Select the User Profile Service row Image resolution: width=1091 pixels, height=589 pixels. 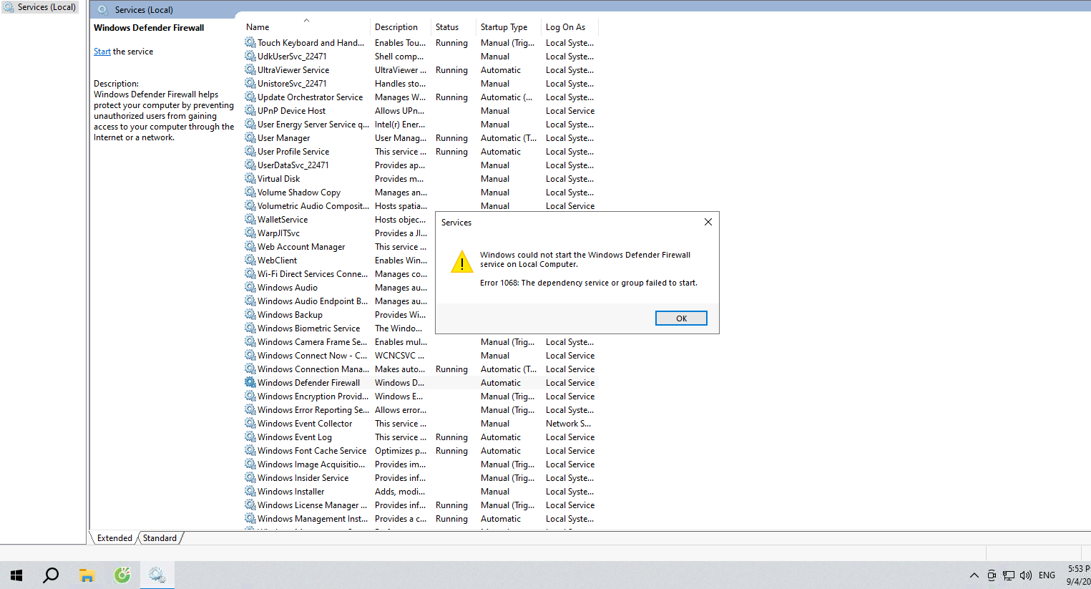point(421,152)
